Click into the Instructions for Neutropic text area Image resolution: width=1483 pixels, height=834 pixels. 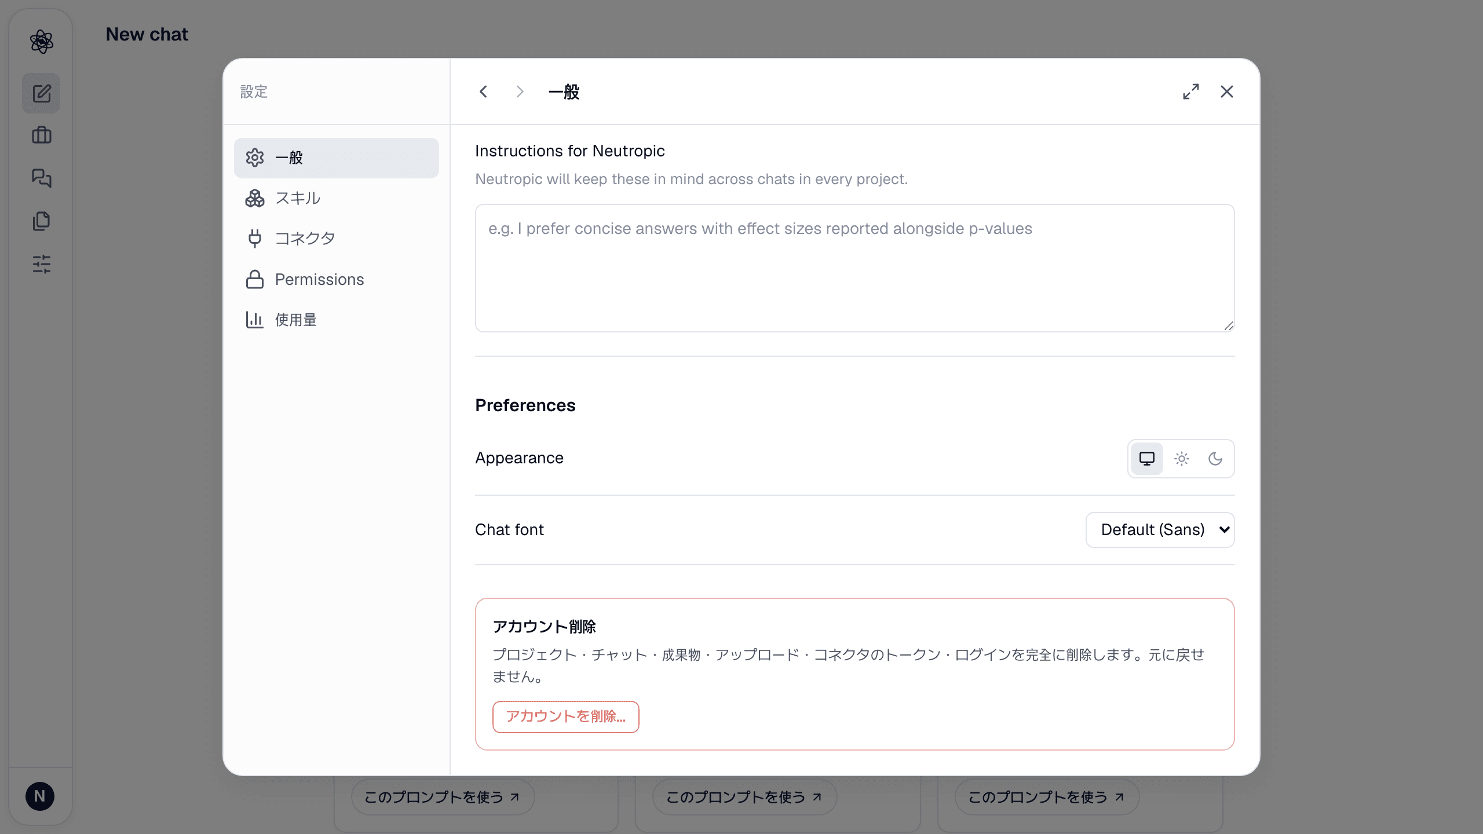pos(855,268)
